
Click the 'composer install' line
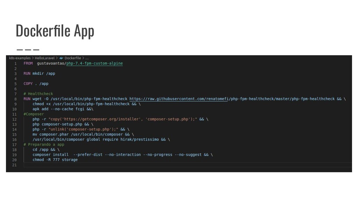(x=123, y=155)
